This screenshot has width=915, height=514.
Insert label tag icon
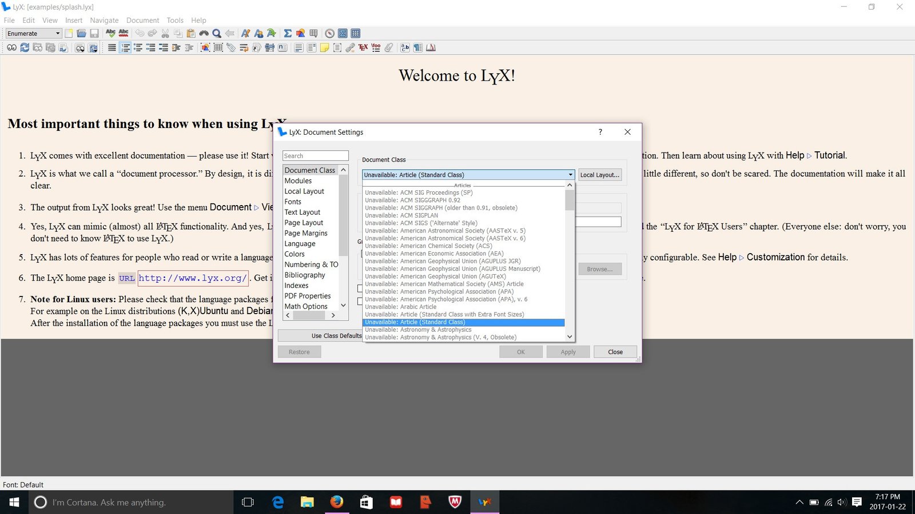coord(231,47)
